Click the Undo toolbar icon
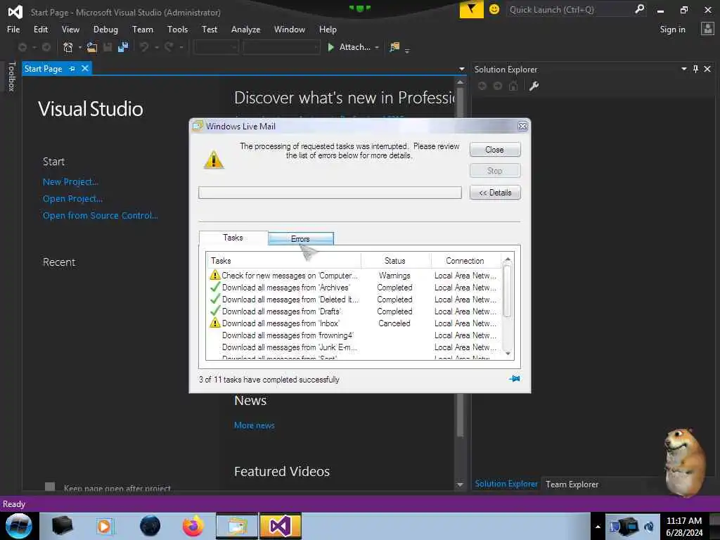Viewport: 720px width, 540px height. (x=144, y=47)
